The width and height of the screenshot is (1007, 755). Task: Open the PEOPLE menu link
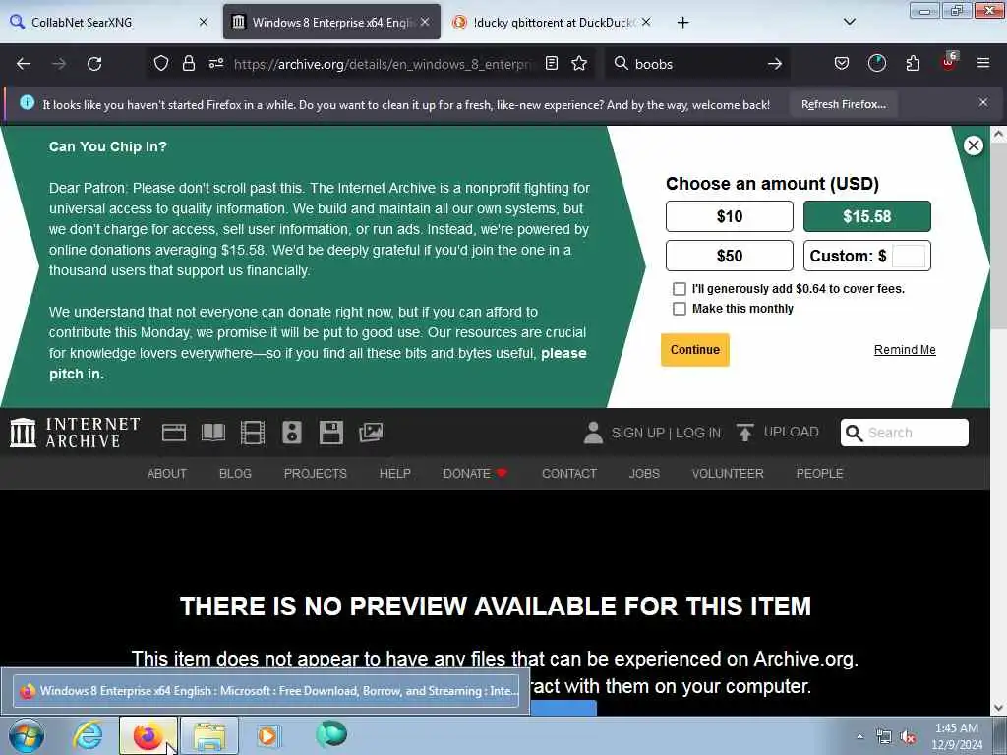coord(819,473)
